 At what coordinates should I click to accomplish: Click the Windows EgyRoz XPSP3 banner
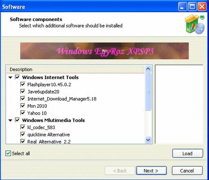pos(104,51)
